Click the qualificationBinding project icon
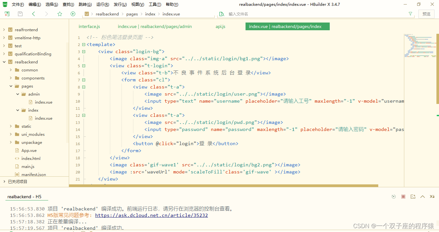 pos(10,54)
